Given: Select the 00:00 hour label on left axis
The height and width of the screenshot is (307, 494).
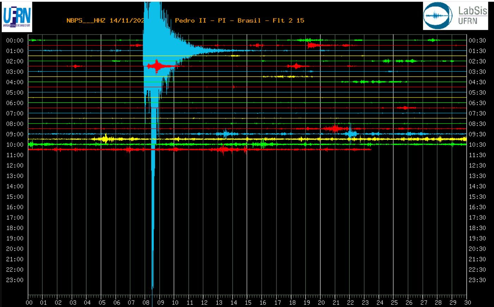Looking at the screenshot, I should coord(15,40).
